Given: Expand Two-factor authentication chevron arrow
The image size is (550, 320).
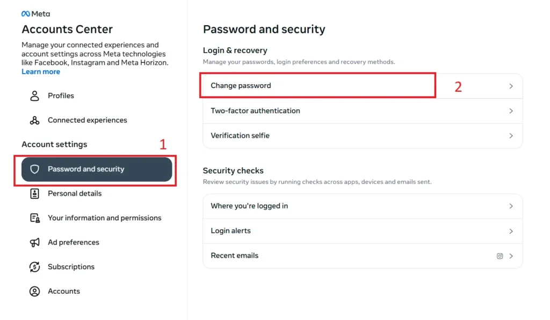Looking at the screenshot, I should [511, 111].
